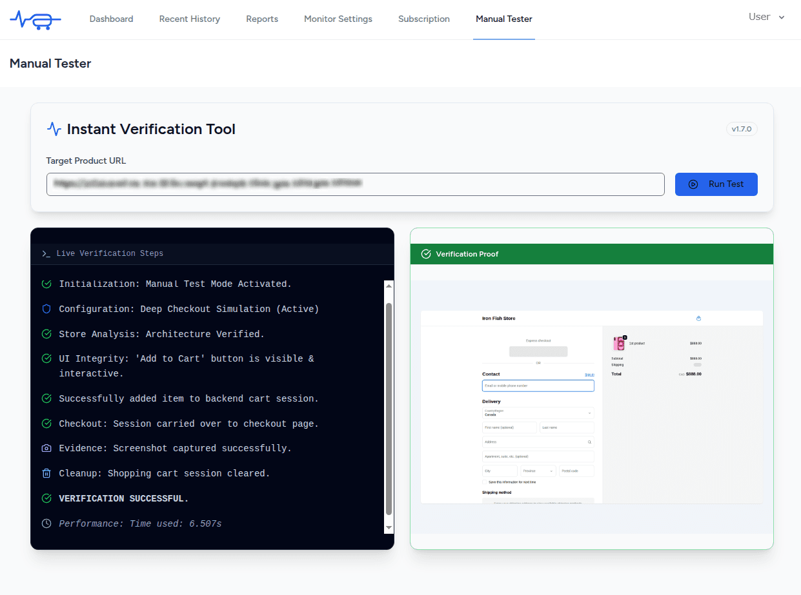801x595 pixels.
Task: Expand the Country/Region dropdown showing Canada
Action: tap(538, 413)
